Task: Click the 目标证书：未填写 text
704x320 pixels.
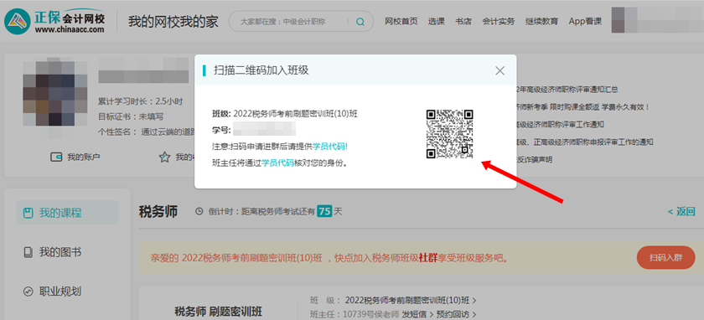Action: [131, 116]
